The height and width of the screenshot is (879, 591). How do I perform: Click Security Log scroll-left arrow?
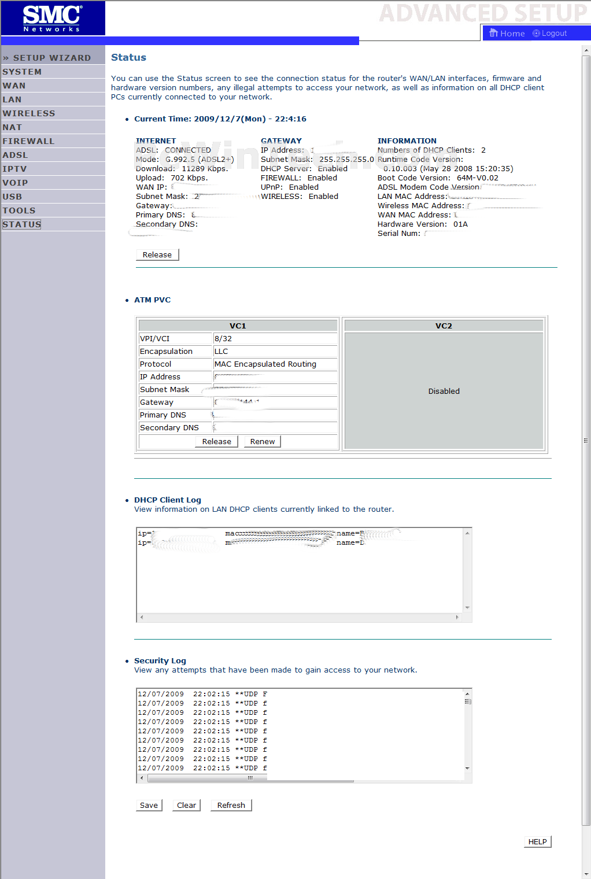[142, 778]
